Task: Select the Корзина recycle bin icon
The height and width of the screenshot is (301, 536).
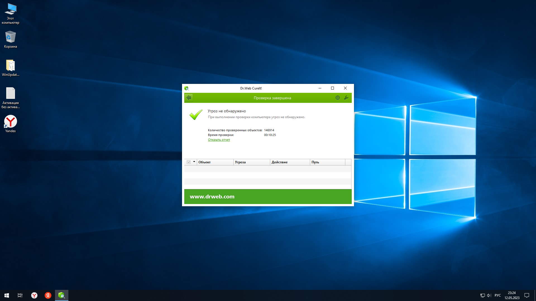Action: tap(11, 40)
